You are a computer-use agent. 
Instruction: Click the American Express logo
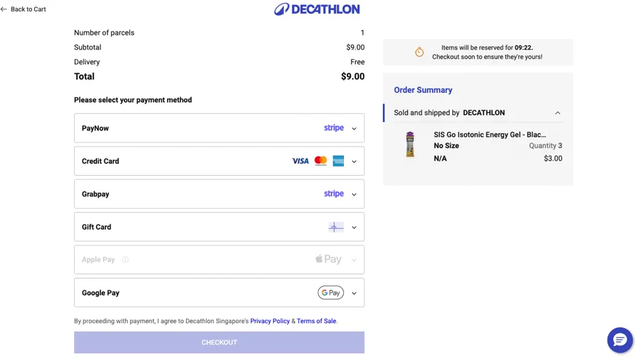click(338, 161)
